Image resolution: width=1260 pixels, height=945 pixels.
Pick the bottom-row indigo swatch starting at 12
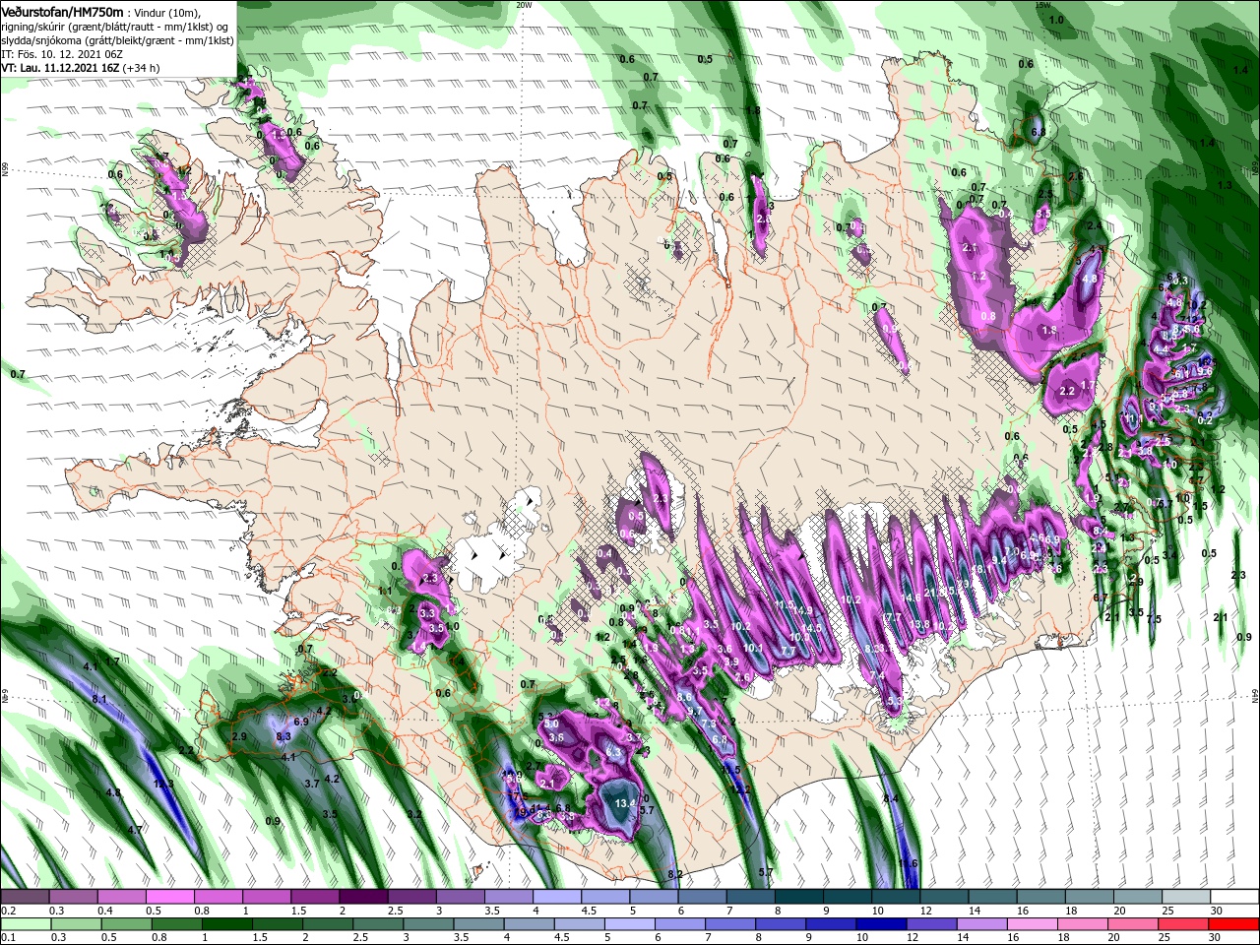tap(930, 924)
